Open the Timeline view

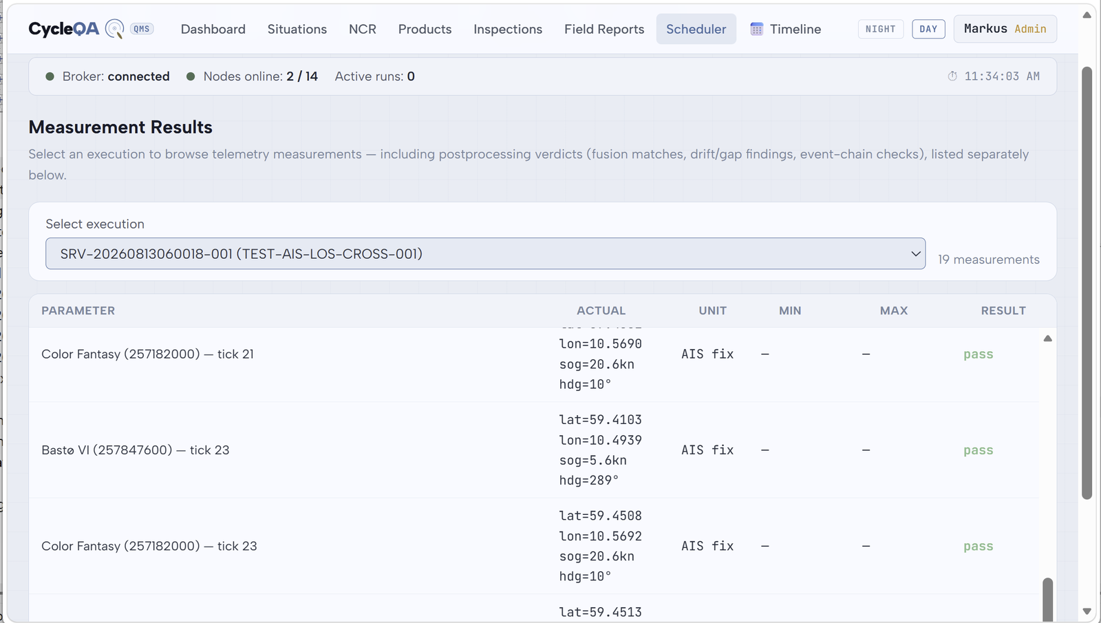click(x=786, y=29)
